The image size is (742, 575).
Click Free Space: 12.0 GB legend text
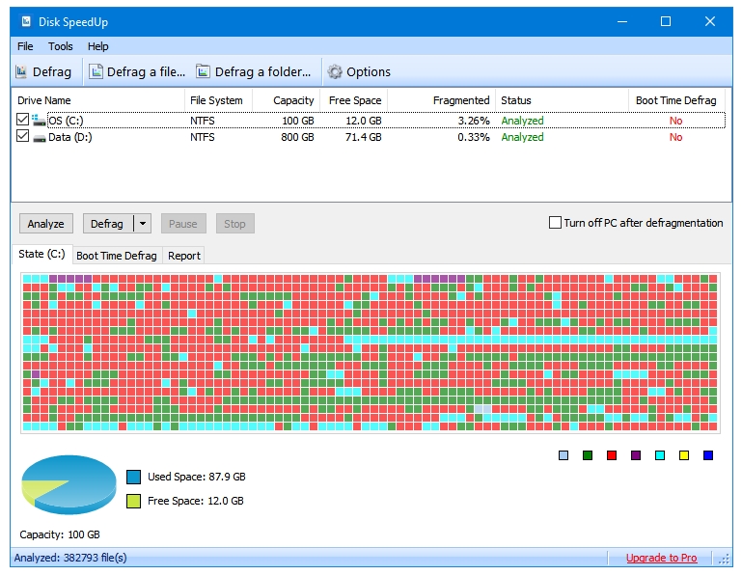point(196,501)
